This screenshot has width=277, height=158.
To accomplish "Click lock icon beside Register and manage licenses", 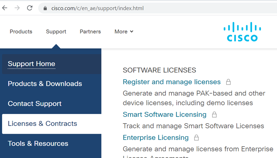I will pyautogui.click(x=228, y=82).
